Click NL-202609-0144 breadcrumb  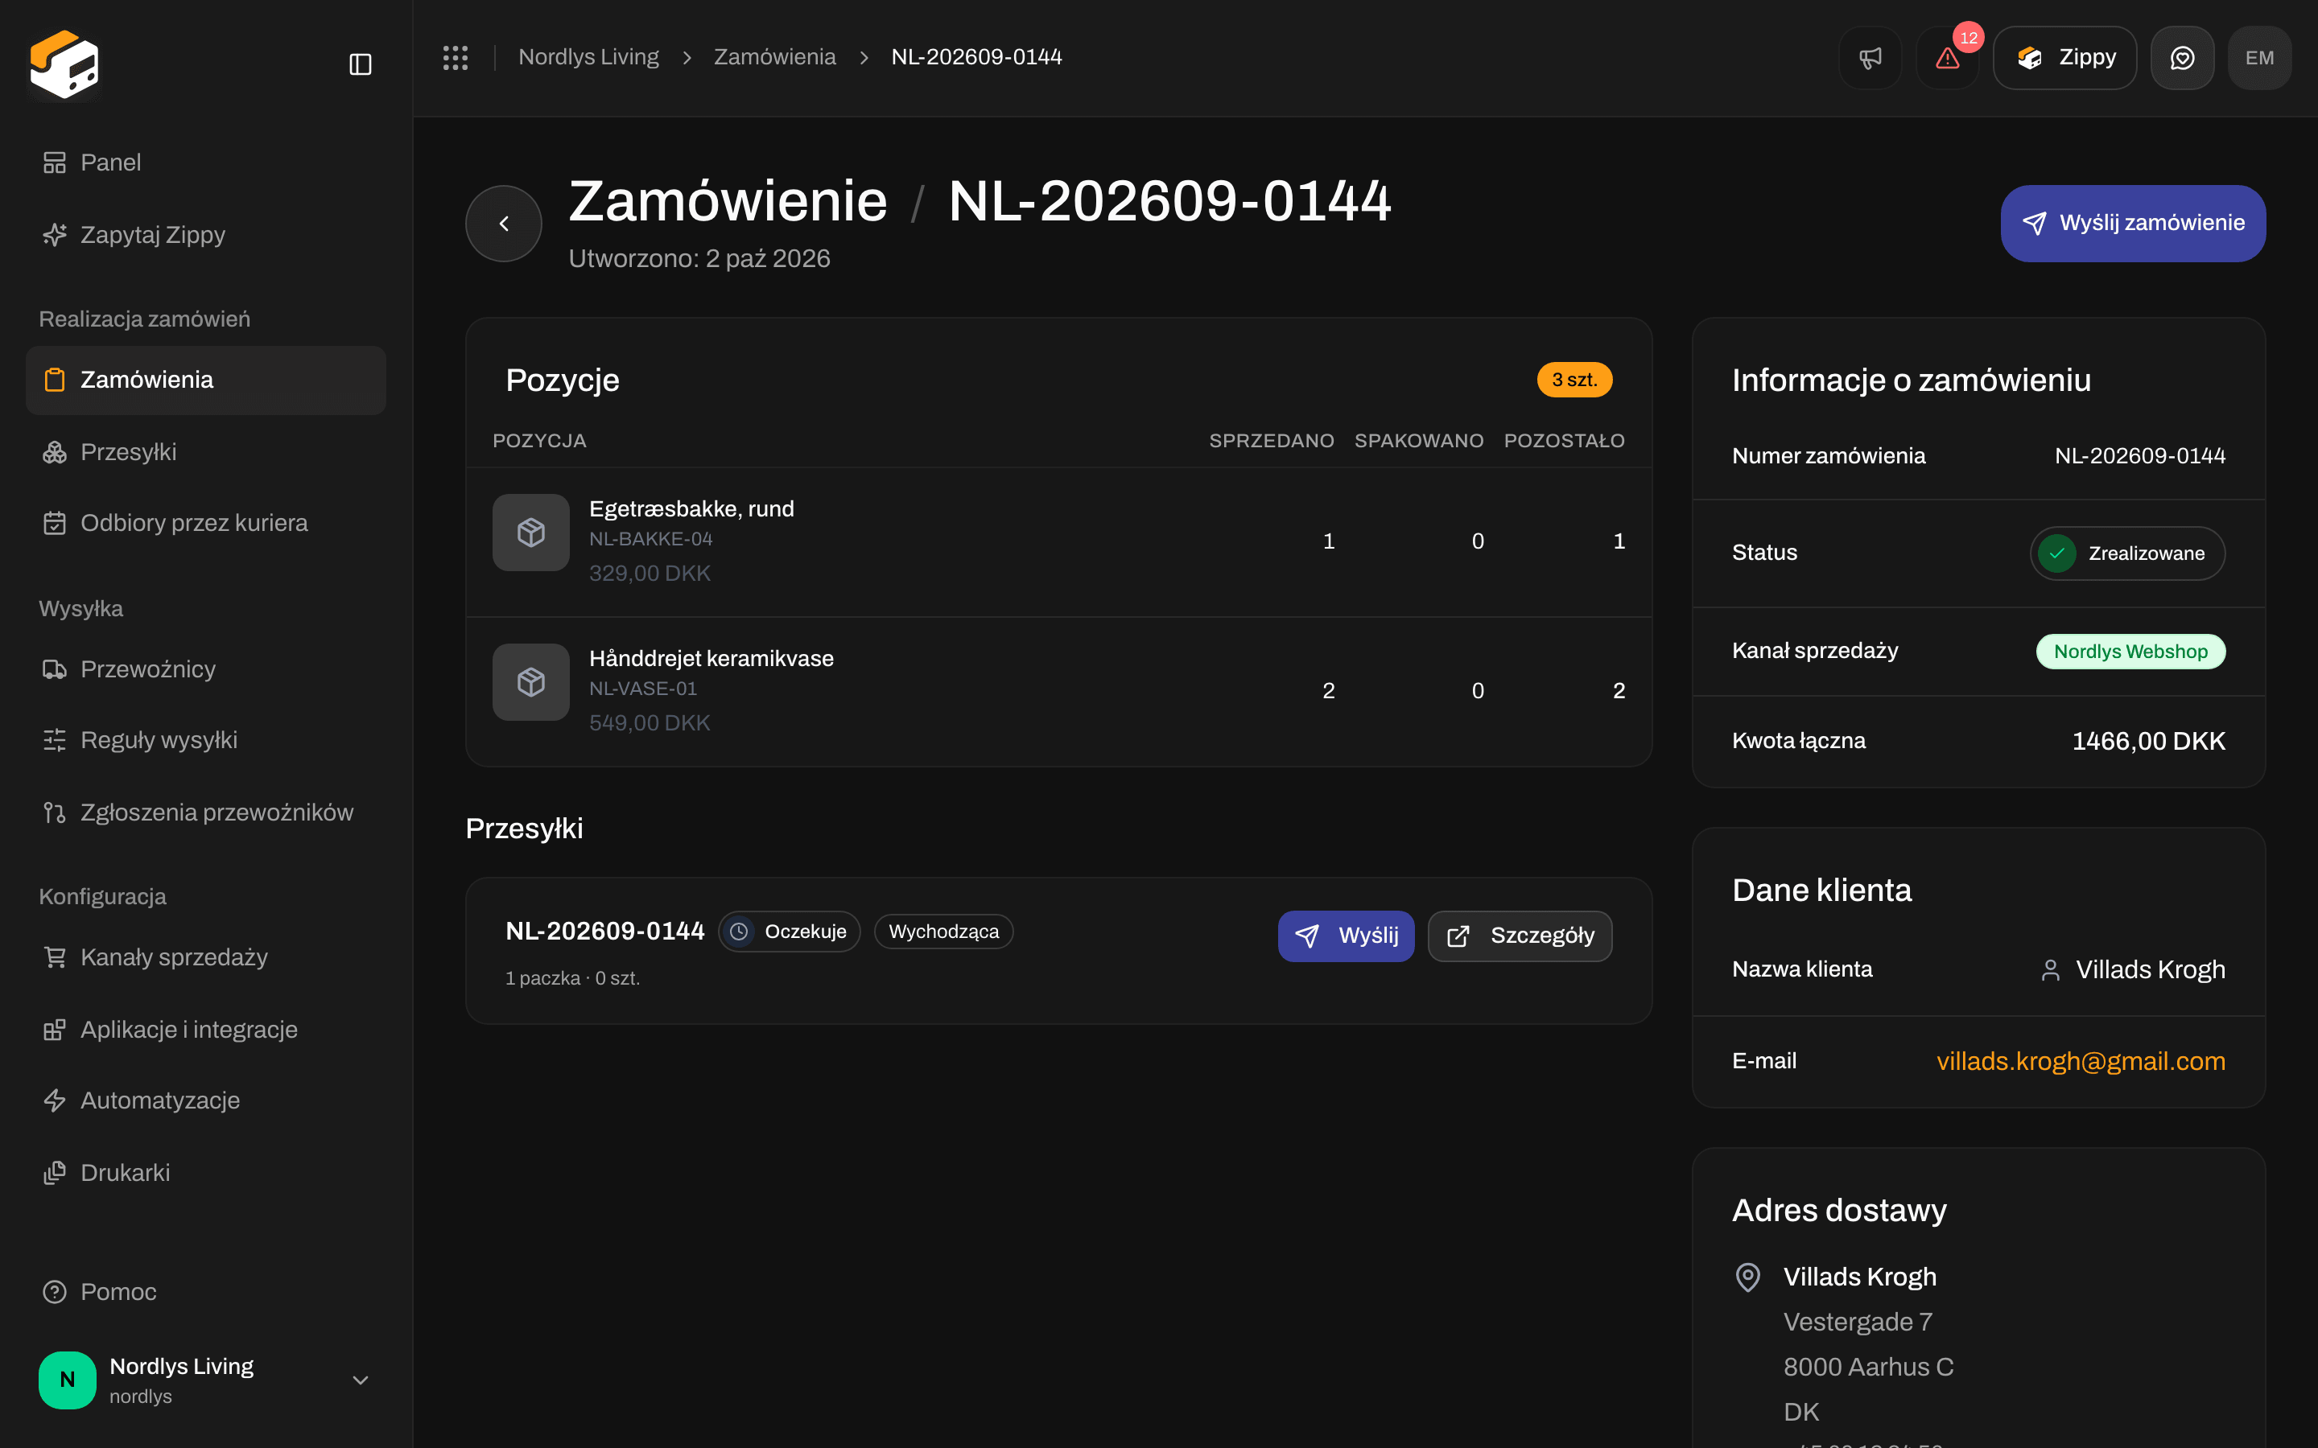tap(976, 57)
